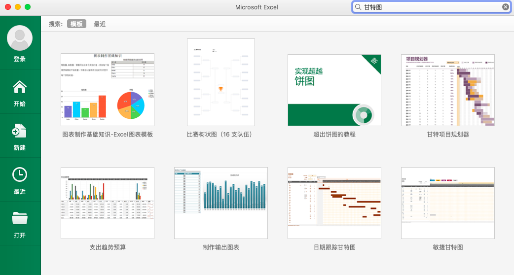Click the 制作输出图表 title text
The height and width of the screenshot is (275, 514).
point(221,247)
